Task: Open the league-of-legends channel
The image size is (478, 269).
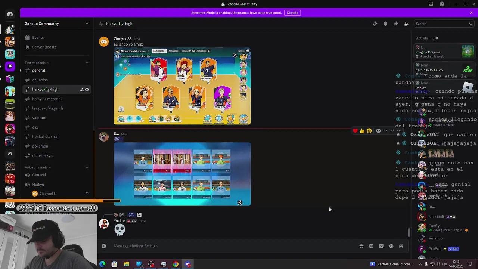Action: (57, 108)
